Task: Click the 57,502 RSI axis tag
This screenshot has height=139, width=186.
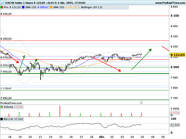Action: pos(175,125)
